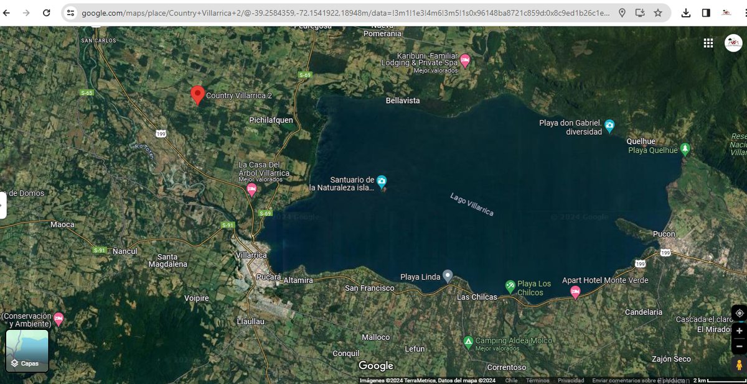Click the Ñancul label
This screenshot has height=384, width=747.
tap(125, 251)
